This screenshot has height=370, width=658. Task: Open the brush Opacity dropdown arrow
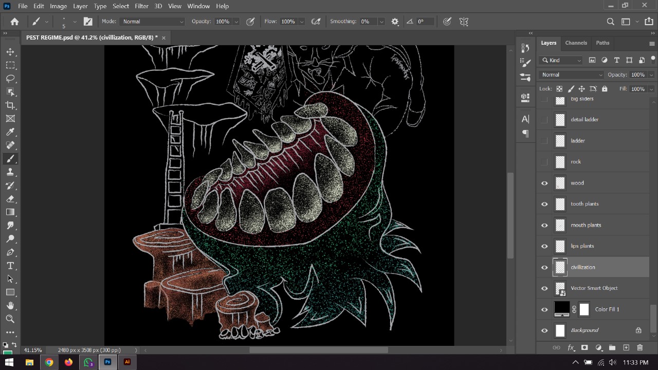[x=236, y=22]
